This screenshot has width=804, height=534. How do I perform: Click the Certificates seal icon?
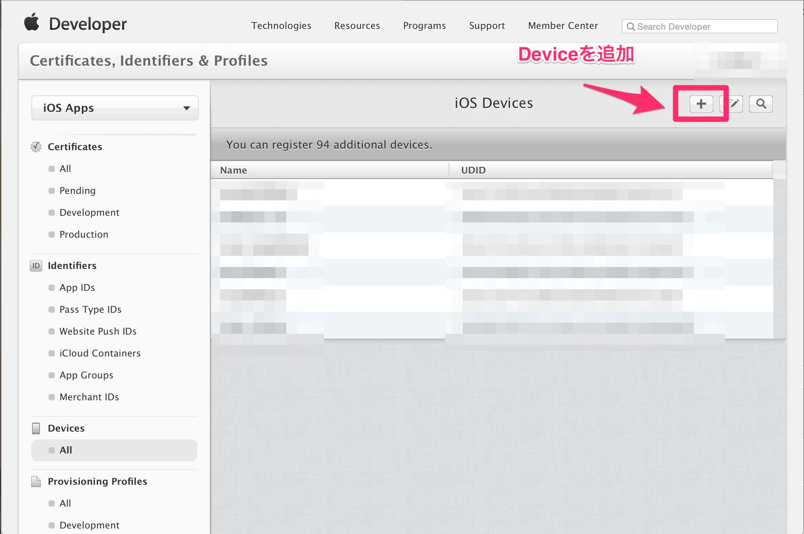point(36,147)
